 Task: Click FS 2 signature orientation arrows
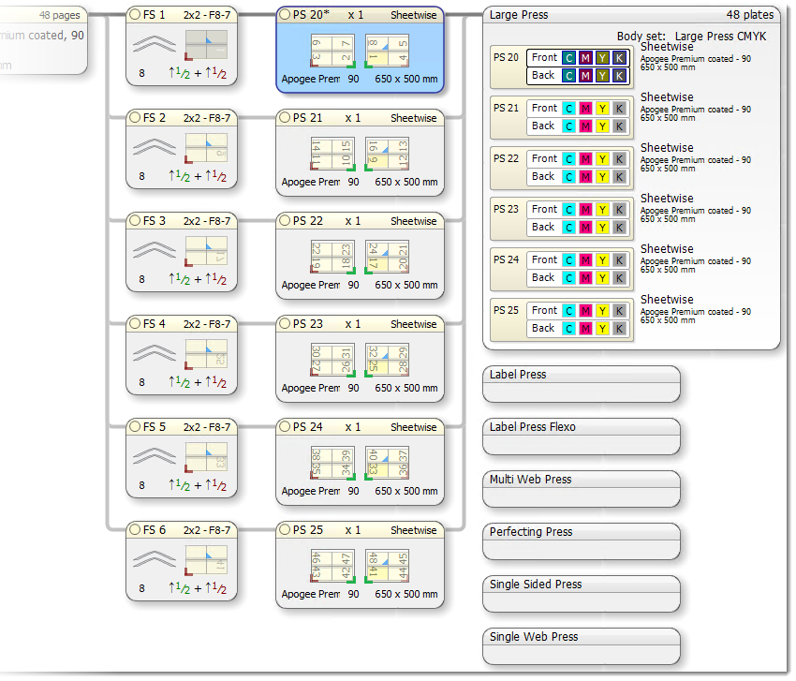coord(198,176)
